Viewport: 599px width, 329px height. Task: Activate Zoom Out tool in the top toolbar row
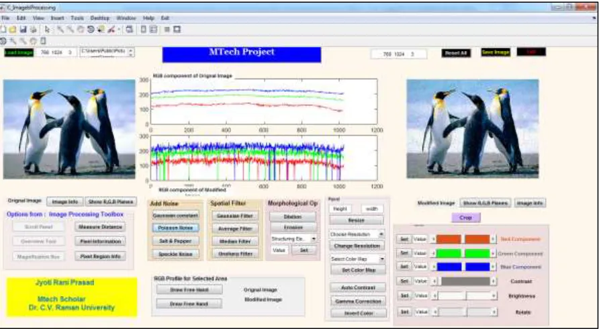click(x=71, y=30)
